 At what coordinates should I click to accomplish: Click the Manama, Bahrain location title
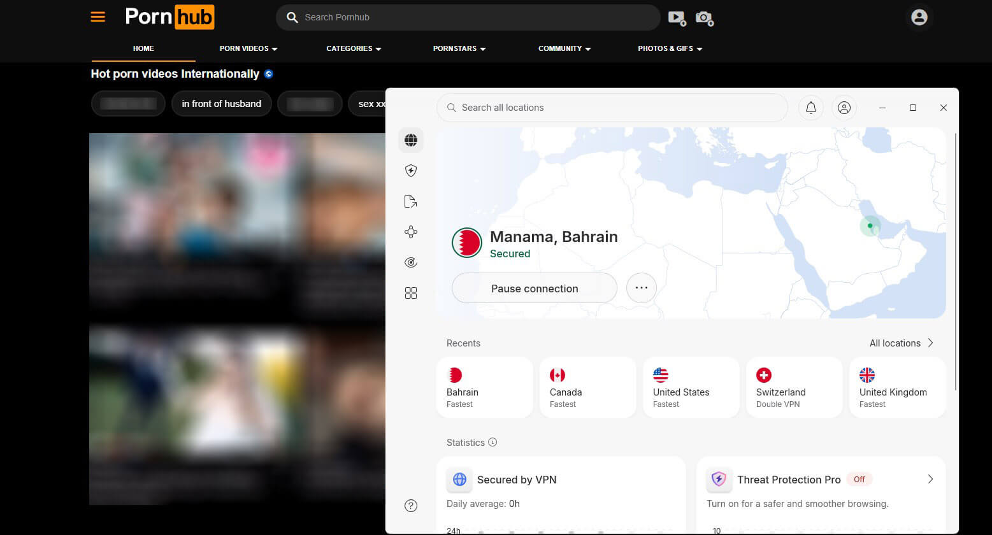554,236
